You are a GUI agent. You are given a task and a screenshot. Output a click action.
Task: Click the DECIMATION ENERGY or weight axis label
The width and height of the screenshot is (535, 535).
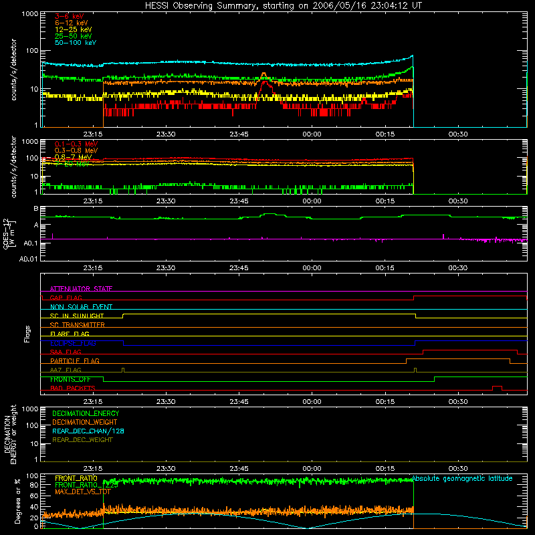(10, 434)
